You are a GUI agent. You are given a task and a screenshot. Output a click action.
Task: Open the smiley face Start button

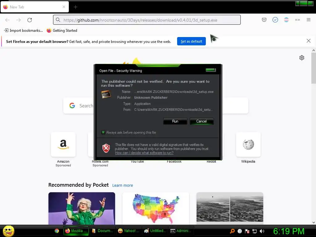pyautogui.click(x=8, y=231)
